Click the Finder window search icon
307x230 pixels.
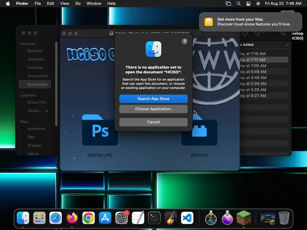283,33
